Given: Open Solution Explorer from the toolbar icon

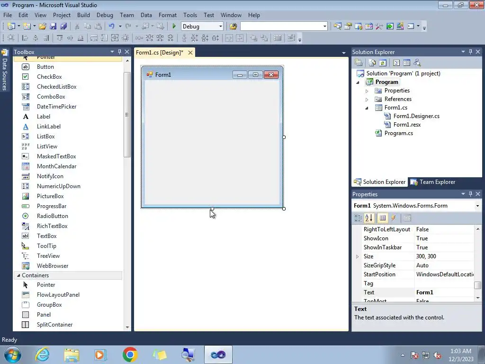Looking at the screenshot, I should click(337, 27).
